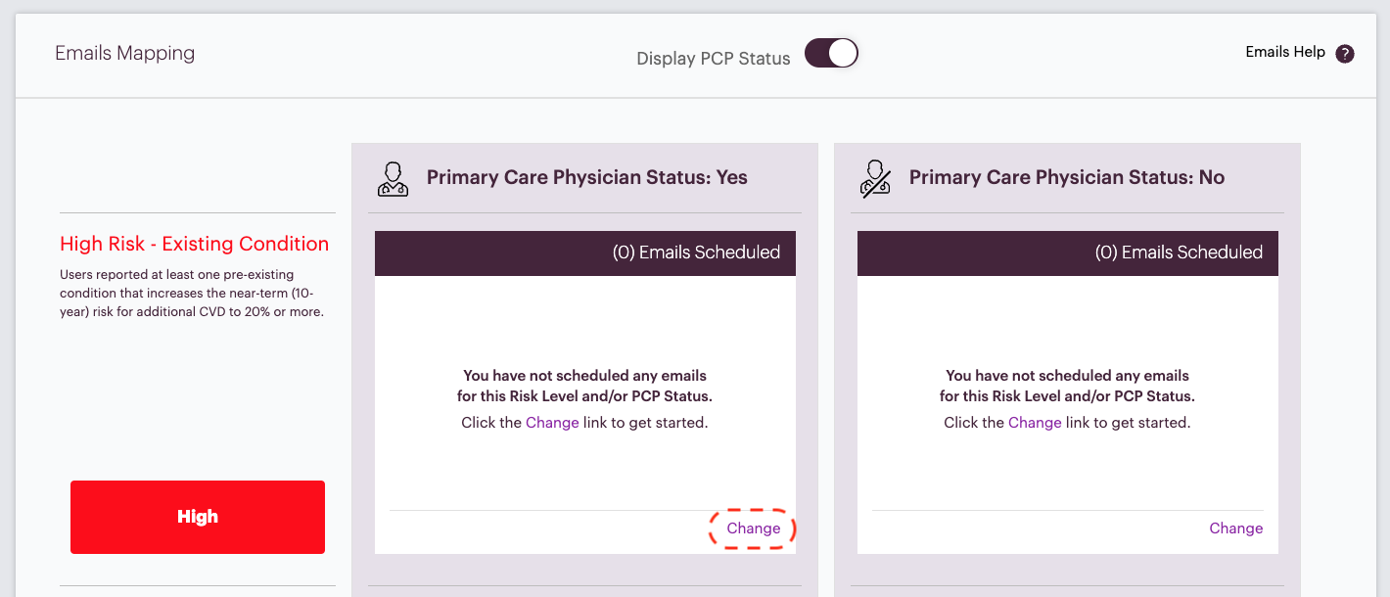Click the no-emails-scheduled message in the PCP No card
Viewport: 1390px width, 597px height.
coord(1067,399)
